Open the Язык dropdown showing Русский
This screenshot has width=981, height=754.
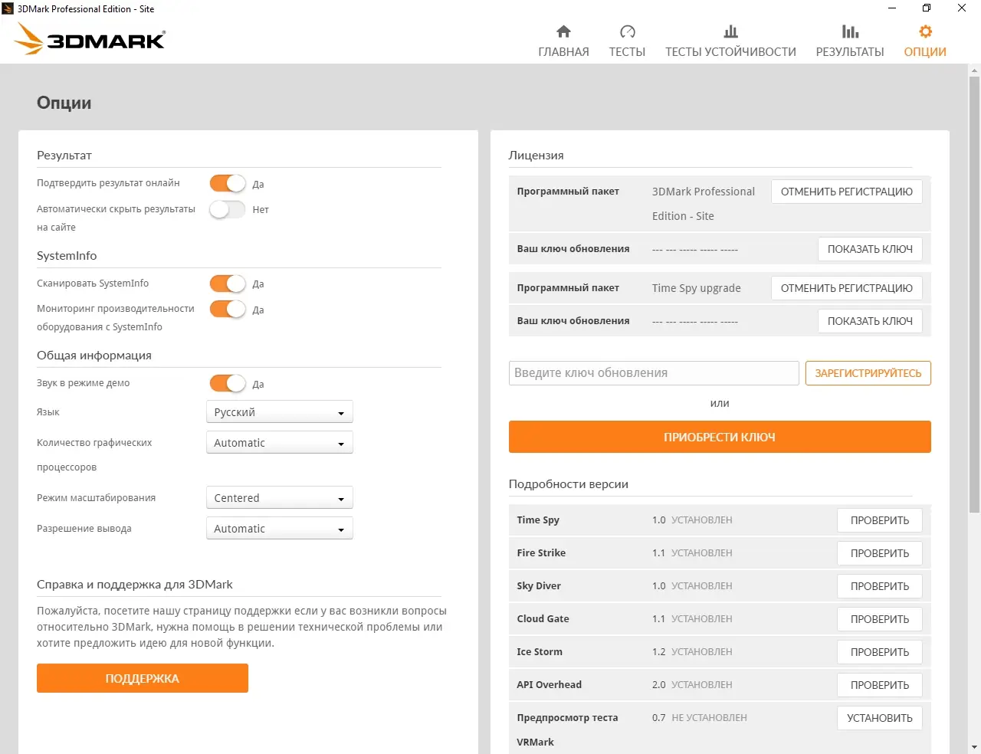click(x=280, y=412)
